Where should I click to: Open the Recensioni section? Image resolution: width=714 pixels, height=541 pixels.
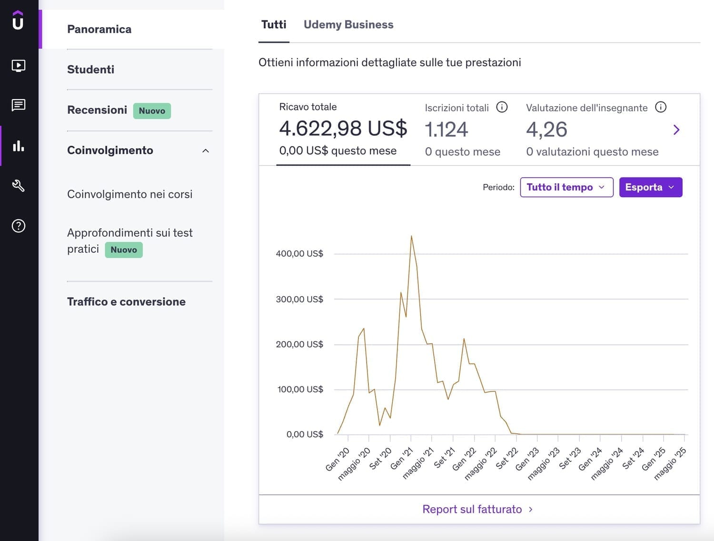pos(97,110)
